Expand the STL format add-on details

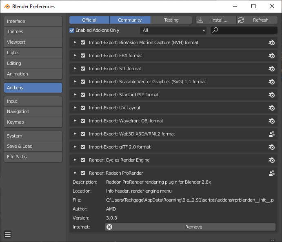75,69
